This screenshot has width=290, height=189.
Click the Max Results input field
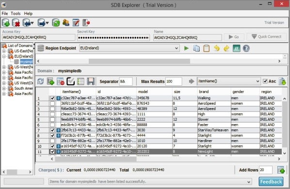click(174, 81)
